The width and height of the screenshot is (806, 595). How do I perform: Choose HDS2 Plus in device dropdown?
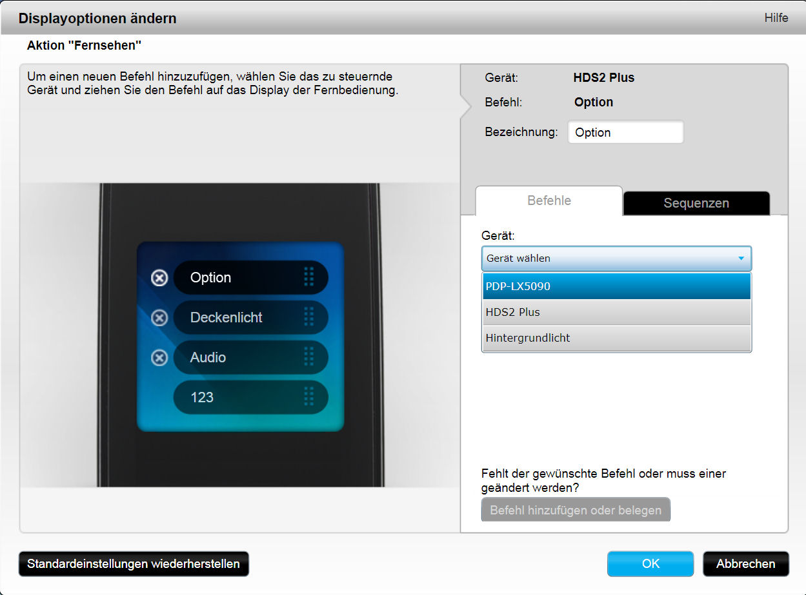click(616, 312)
